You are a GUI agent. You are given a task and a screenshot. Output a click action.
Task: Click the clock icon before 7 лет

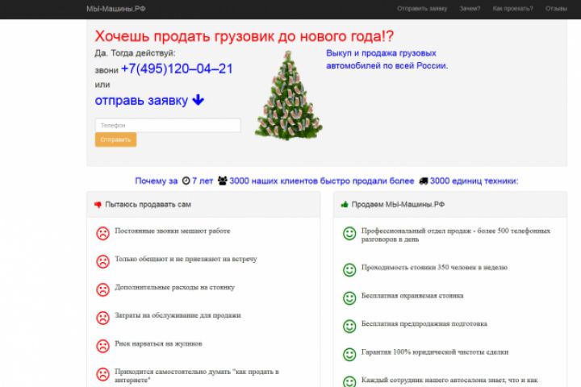coord(186,181)
